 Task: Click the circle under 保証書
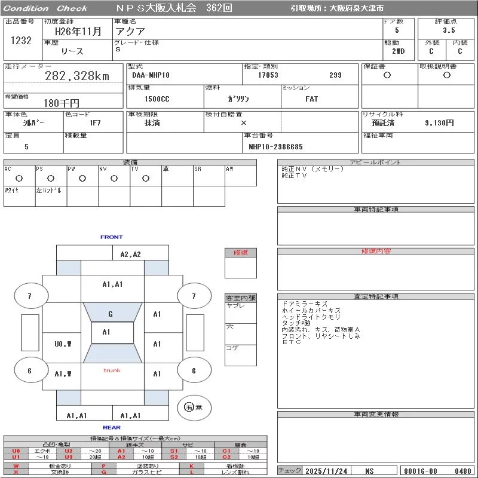pos(387,75)
